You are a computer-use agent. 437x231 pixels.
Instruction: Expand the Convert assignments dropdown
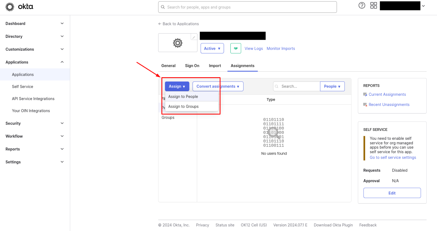click(x=218, y=86)
